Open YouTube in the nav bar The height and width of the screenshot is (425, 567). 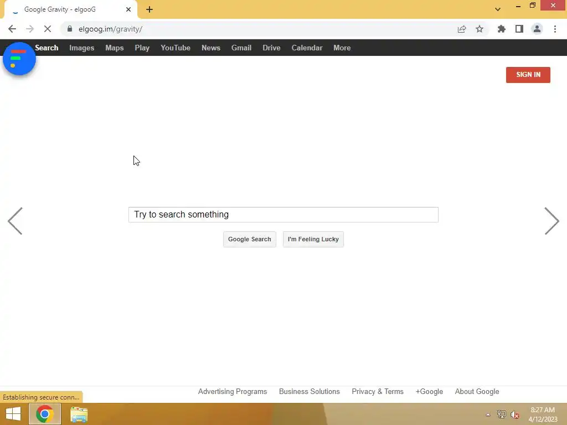tap(176, 48)
